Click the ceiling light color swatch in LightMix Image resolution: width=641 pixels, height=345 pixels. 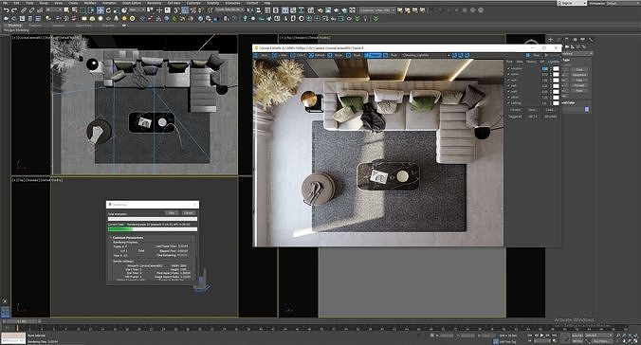(556, 103)
